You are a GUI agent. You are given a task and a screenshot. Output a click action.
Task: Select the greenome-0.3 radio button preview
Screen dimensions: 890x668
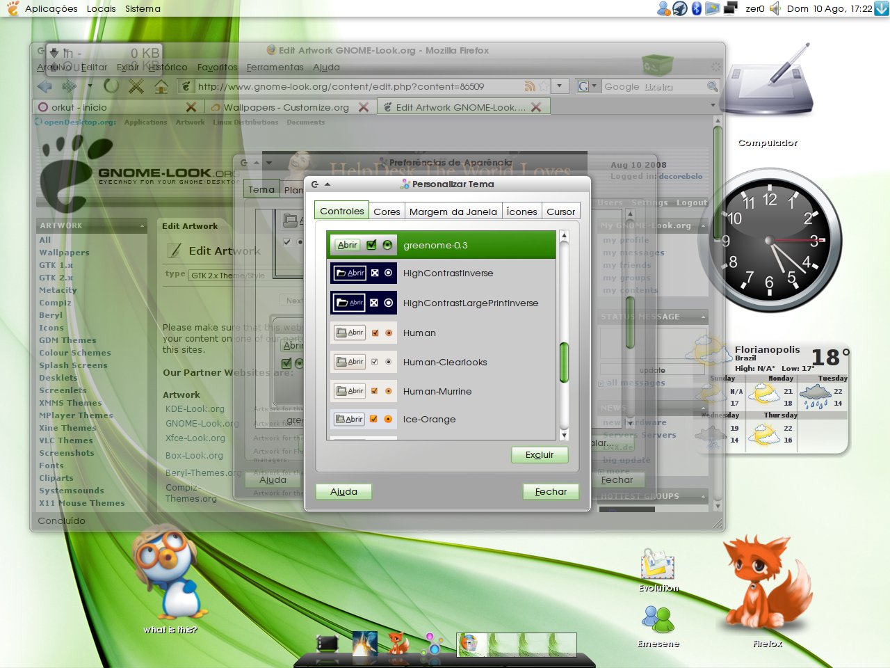tap(387, 245)
